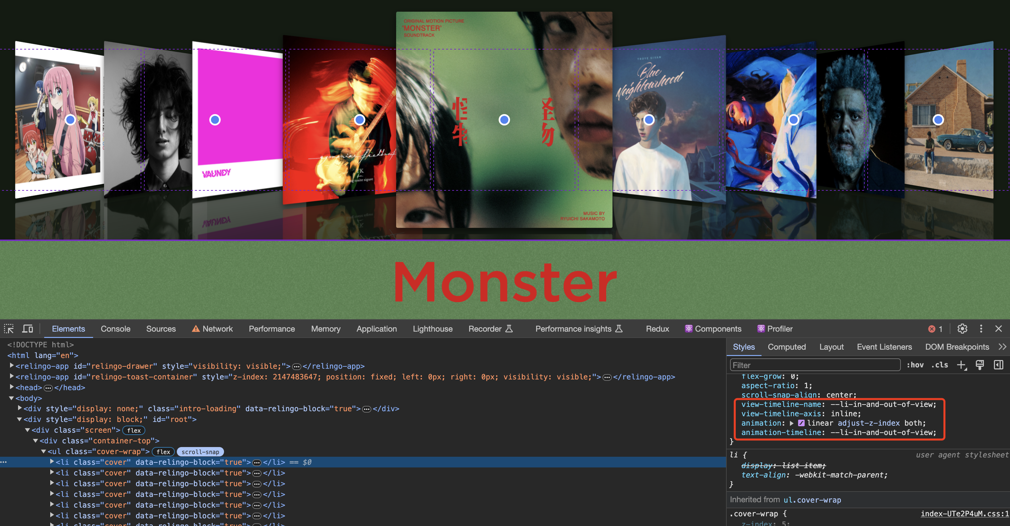Screen dimensions: 1010x526
Task: Select the pink-haired anime album cover
Action: pyautogui.click(x=59, y=120)
